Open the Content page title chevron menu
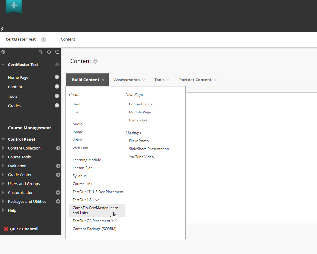Viewport: 317px width, 254px height. (x=95, y=61)
